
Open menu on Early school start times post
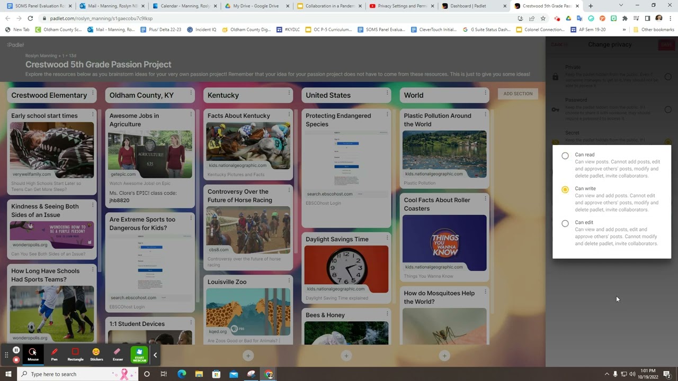93,114
